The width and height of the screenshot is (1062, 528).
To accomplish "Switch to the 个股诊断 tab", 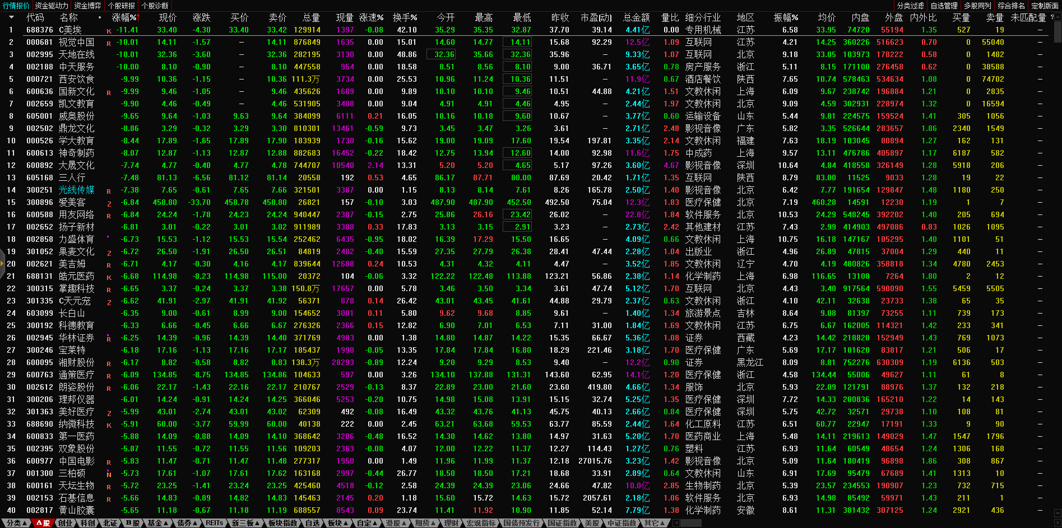I will click(155, 6).
